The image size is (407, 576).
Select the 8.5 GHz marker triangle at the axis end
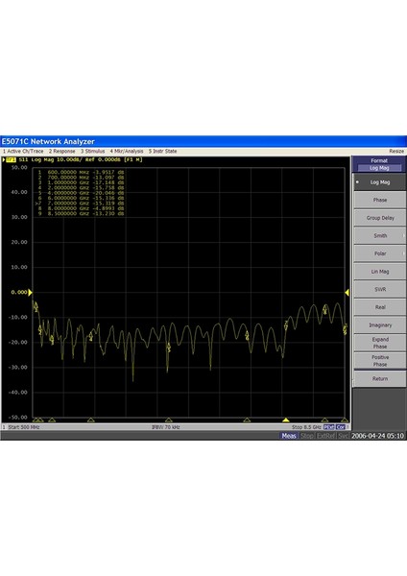pyautogui.click(x=345, y=420)
